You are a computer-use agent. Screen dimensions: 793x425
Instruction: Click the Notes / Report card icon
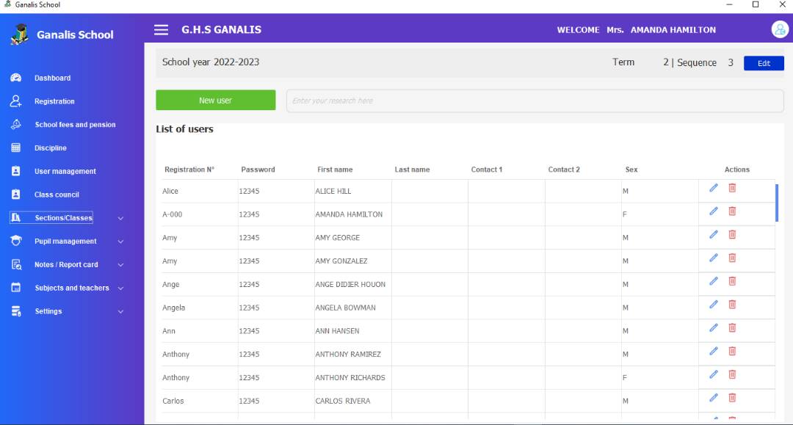(15, 264)
